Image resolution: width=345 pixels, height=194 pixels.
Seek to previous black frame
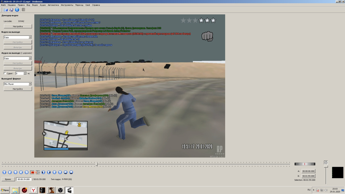43,172
